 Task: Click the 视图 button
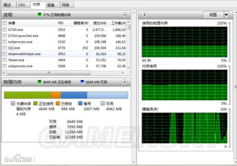(213, 15)
